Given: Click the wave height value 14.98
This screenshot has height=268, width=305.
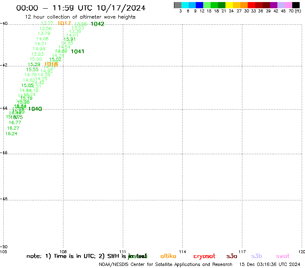Looking at the screenshot, I should [39, 49].
